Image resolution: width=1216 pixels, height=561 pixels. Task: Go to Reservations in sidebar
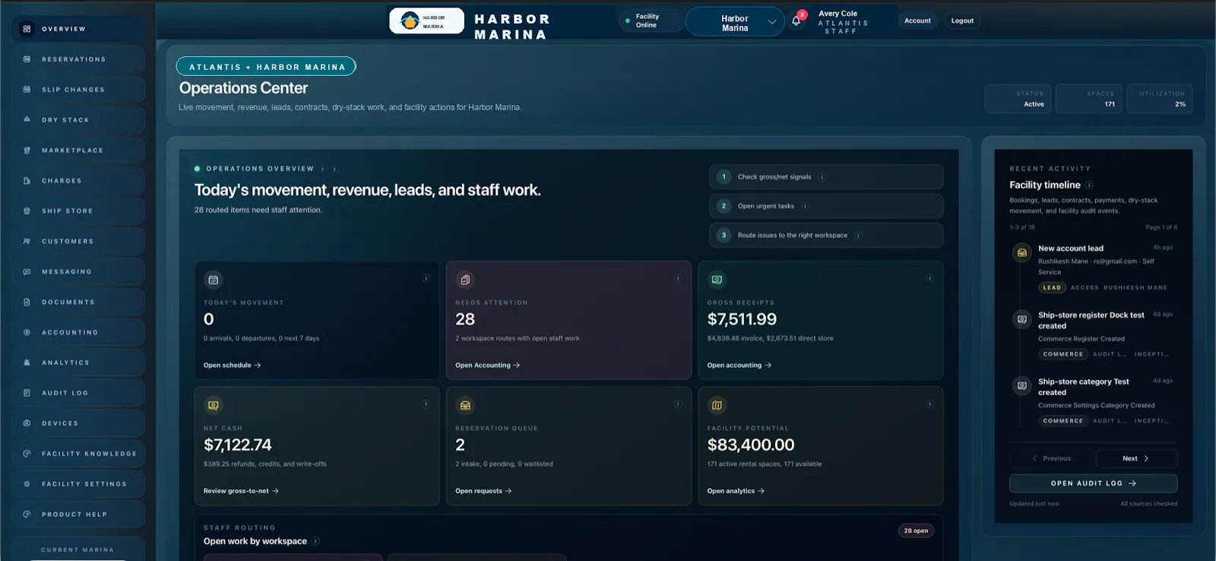pyautogui.click(x=78, y=59)
